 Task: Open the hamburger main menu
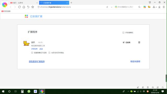(x=164, y=7)
